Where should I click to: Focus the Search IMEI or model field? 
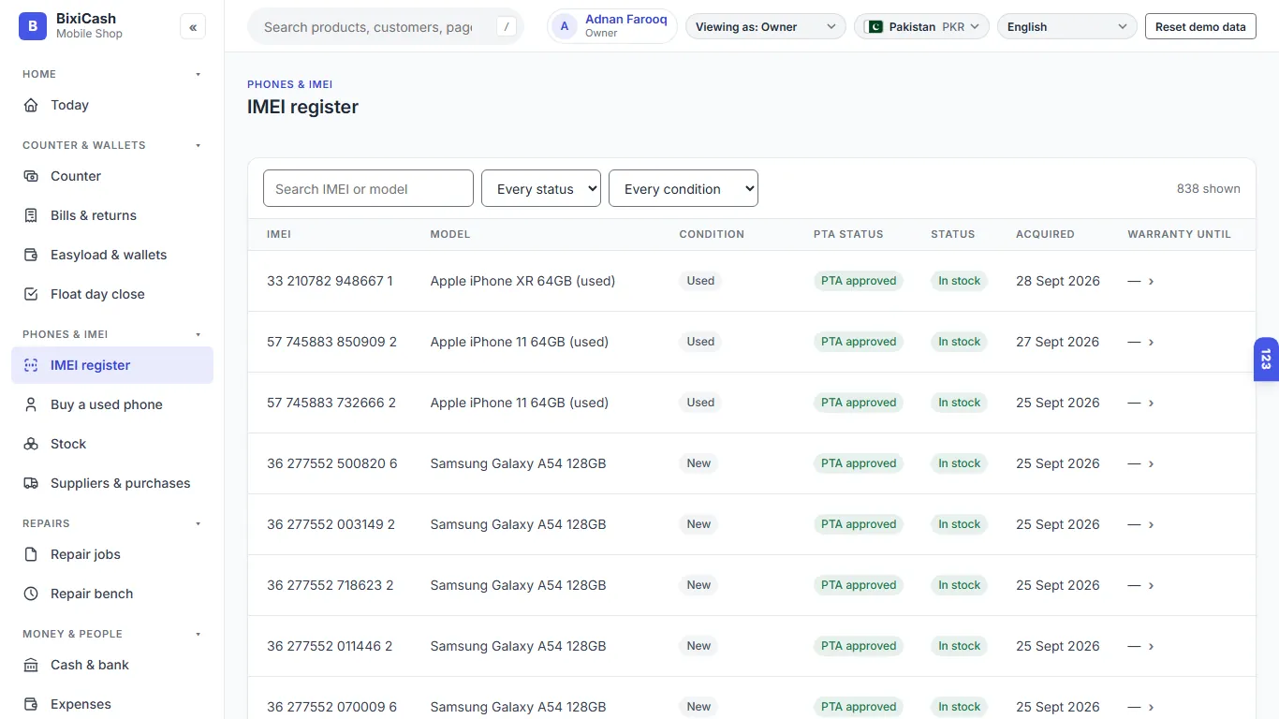368,188
